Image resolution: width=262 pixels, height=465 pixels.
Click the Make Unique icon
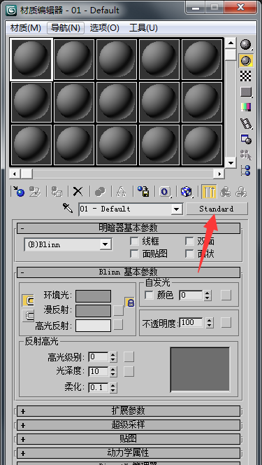[122, 192]
